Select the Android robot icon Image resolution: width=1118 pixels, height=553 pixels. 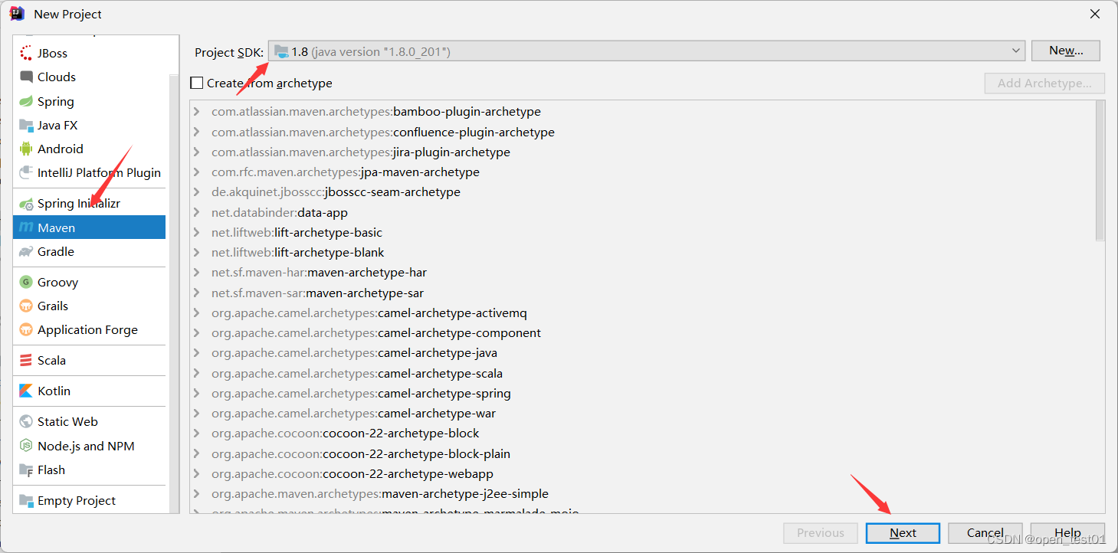click(26, 149)
